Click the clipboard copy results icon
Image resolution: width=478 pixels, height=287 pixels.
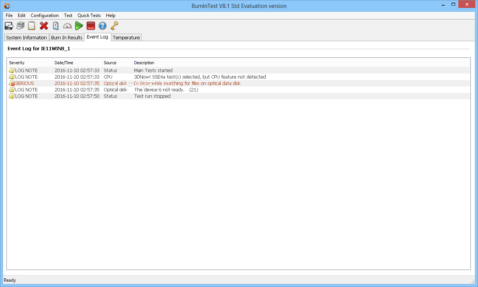pyautogui.click(x=32, y=26)
